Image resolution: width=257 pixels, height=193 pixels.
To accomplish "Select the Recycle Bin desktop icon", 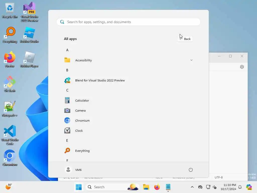I will 10,11.
